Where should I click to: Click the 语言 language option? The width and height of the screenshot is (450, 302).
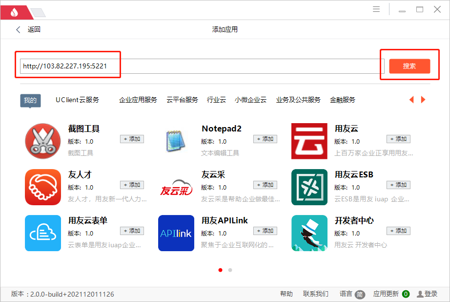click(x=346, y=294)
